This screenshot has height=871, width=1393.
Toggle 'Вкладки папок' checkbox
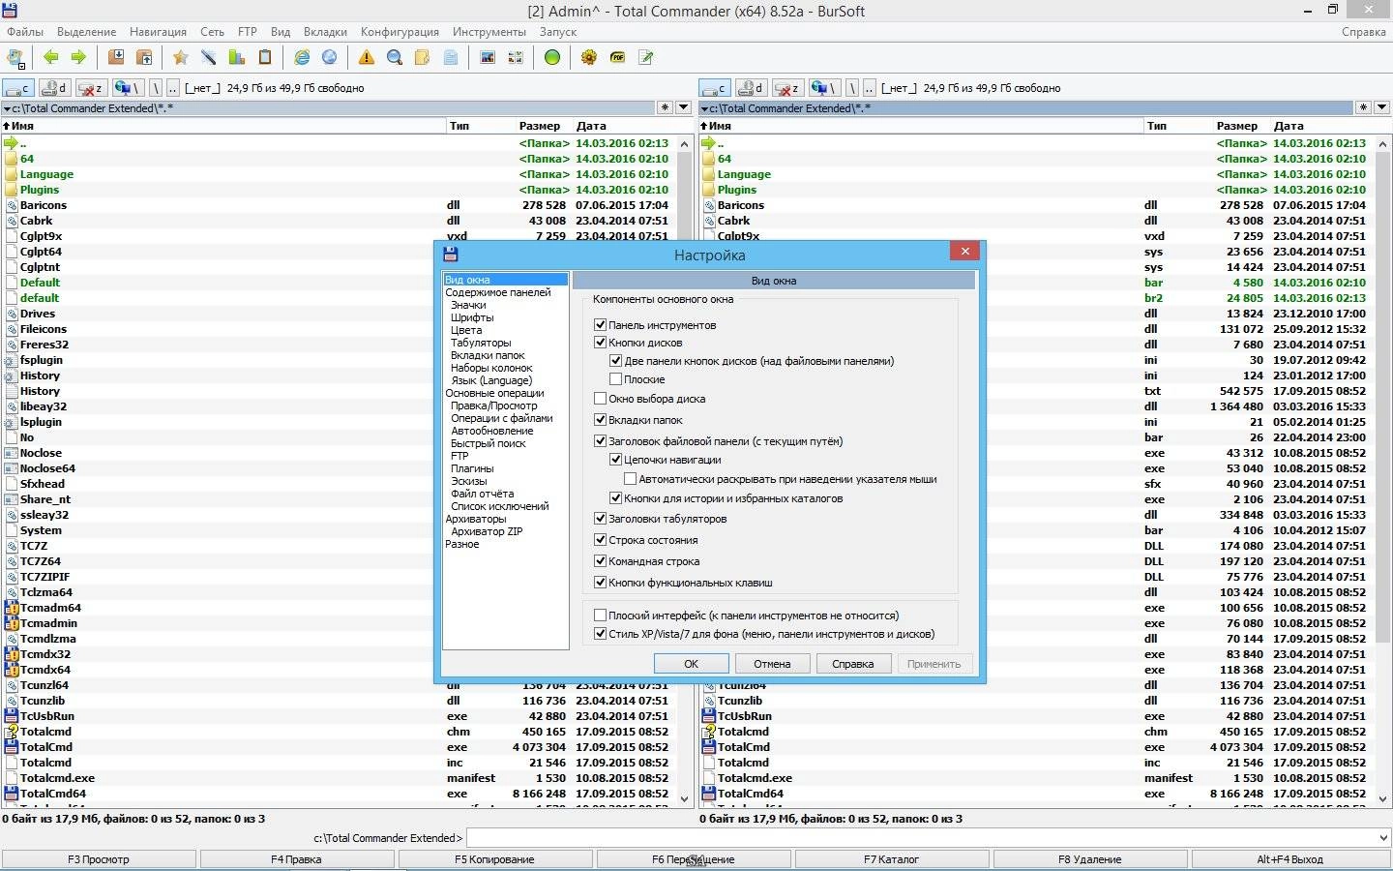coord(600,420)
